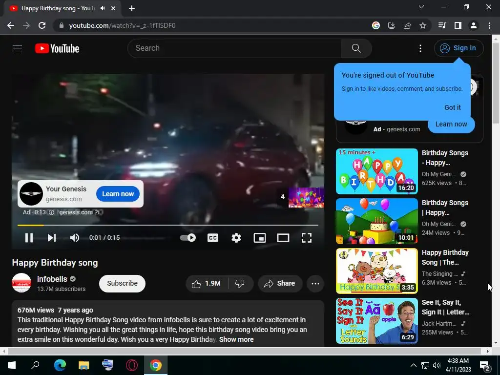
Task: Click the address bar URL
Action: tap(122, 25)
